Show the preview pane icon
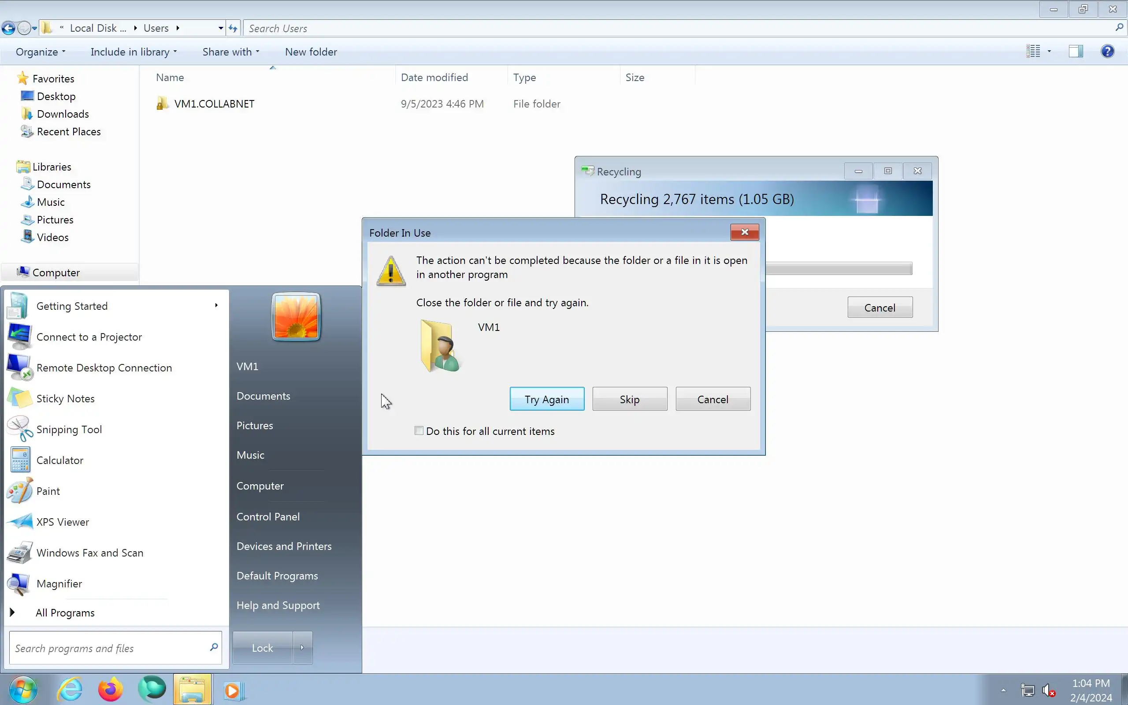This screenshot has height=705, width=1128. pos(1075,51)
